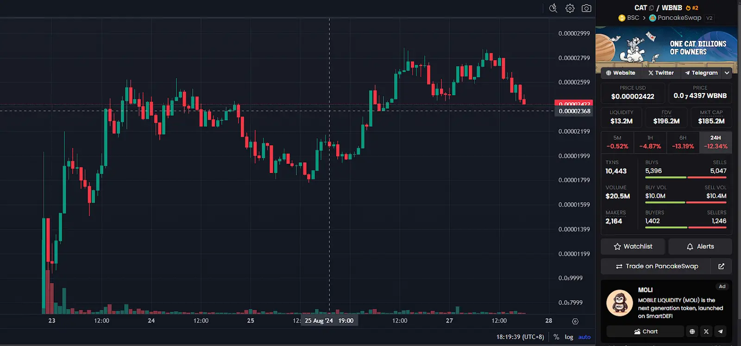Open the Alerts button
Image resolution: width=741 pixels, height=346 pixels.
tap(700, 247)
